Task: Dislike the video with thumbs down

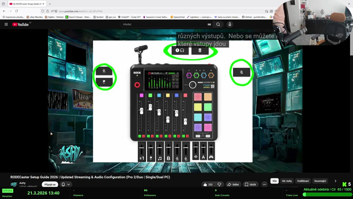Action: pyautogui.click(x=220, y=184)
